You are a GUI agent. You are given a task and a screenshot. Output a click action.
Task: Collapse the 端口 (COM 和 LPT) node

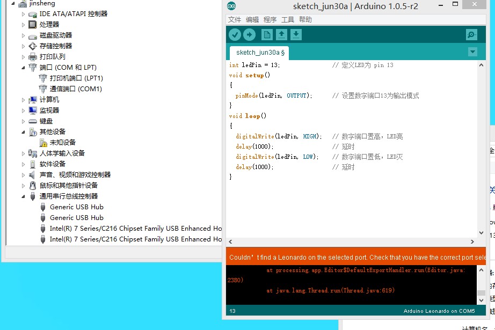23,68
